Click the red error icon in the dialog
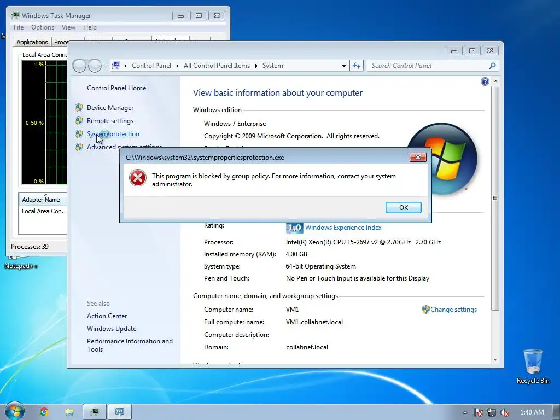The width and height of the screenshot is (560, 420). click(x=138, y=178)
